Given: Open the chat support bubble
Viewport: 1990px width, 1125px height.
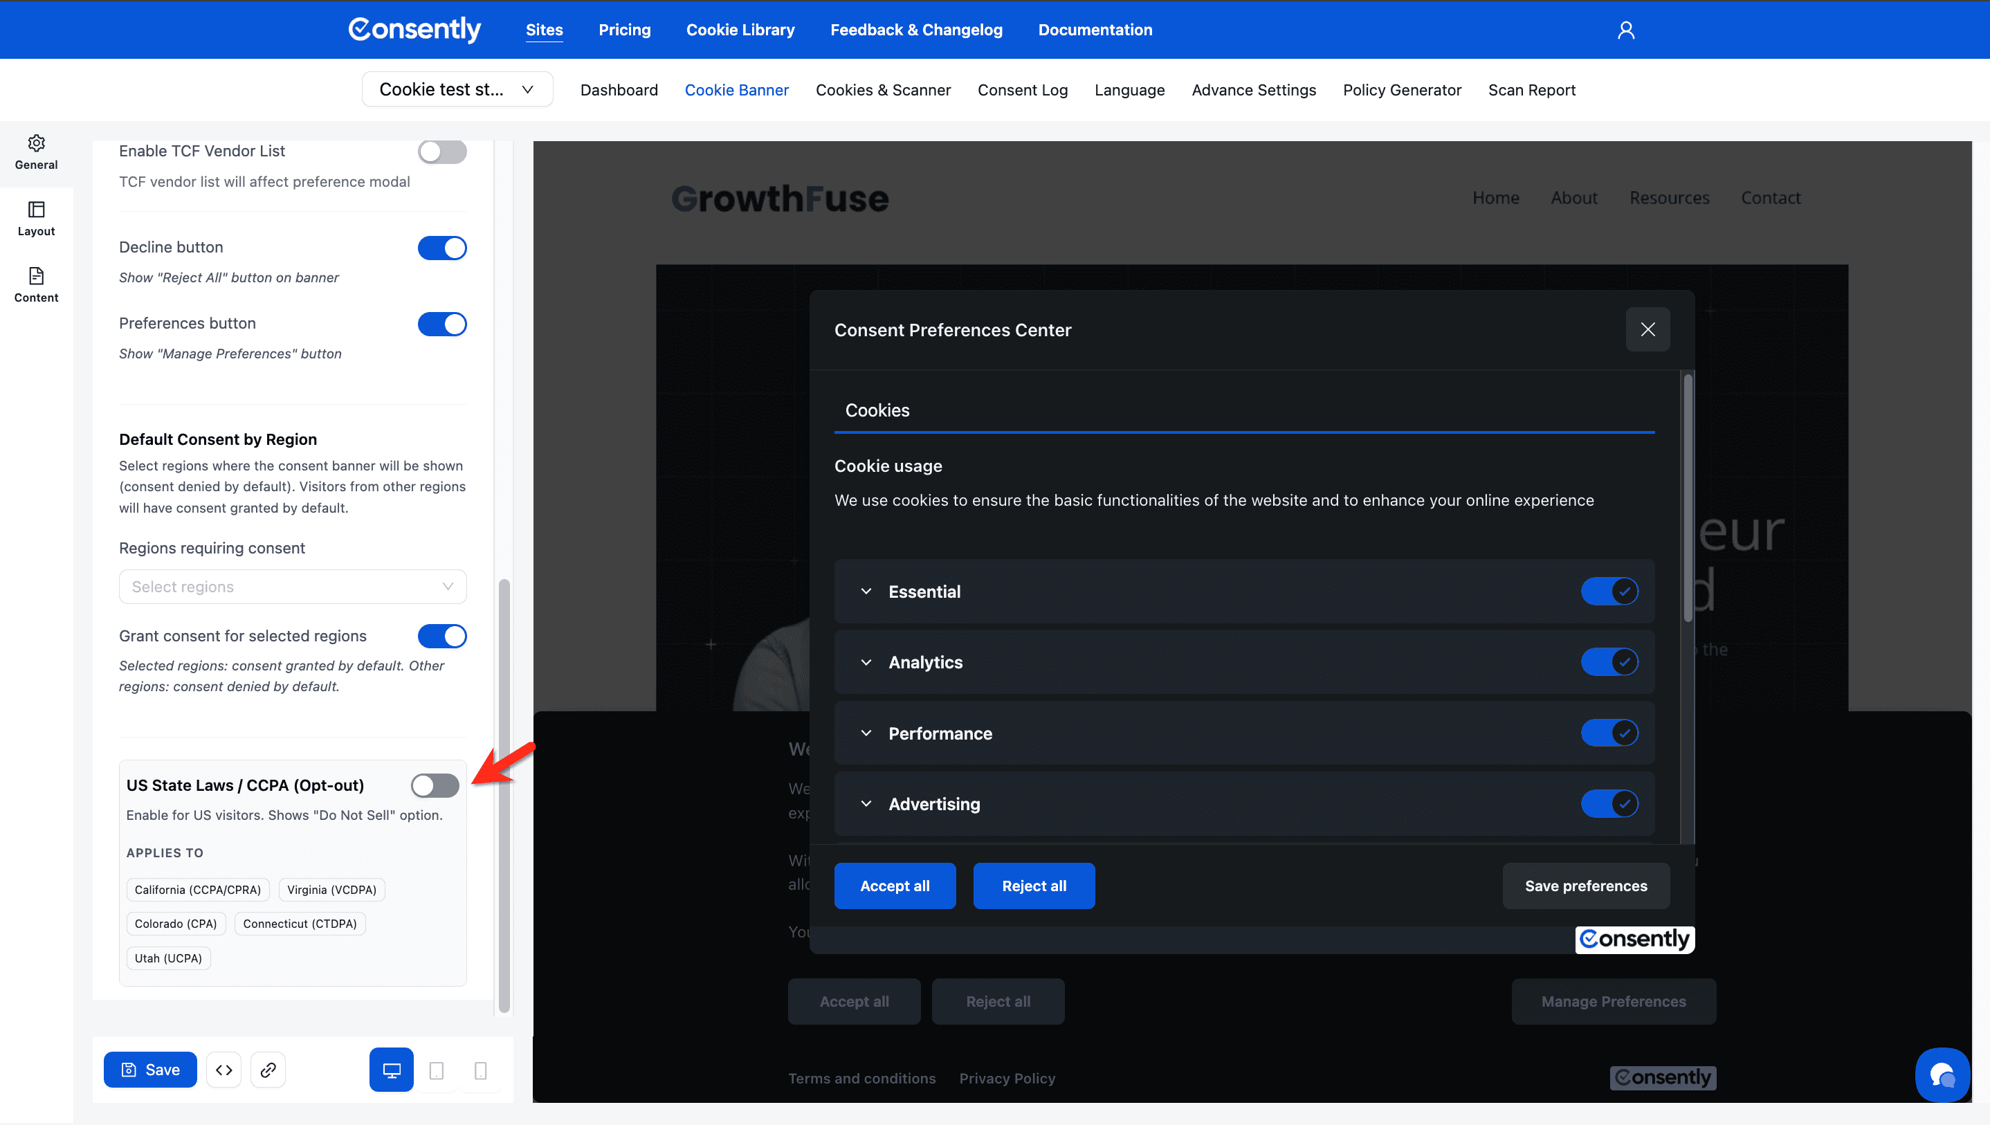Looking at the screenshot, I should pos(1942,1074).
